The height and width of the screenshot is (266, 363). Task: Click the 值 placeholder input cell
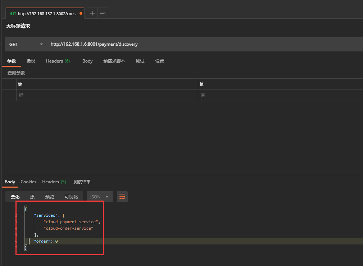pyautogui.click(x=280, y=95)
